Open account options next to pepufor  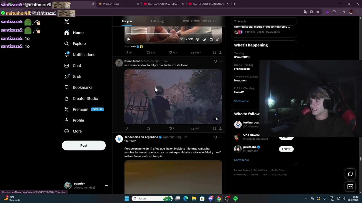[x=107, y=186]
